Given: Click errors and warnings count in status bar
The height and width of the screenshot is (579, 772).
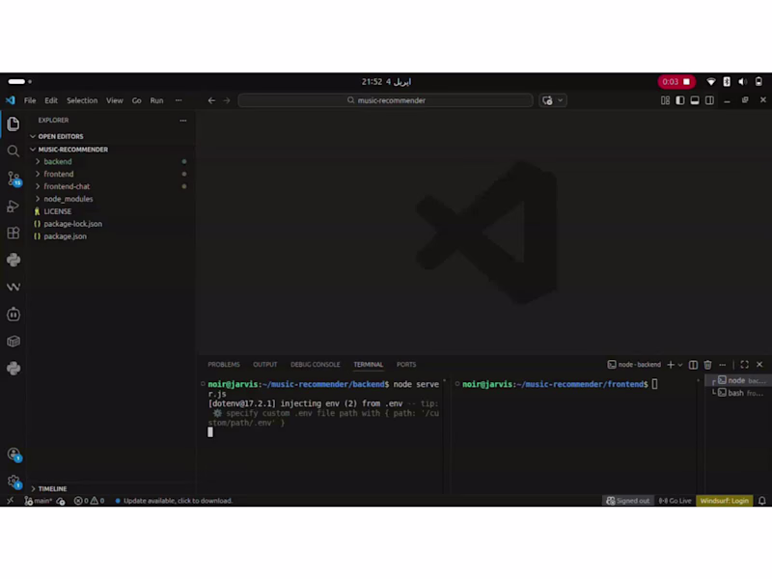Looking at the screenshot, I should pyautogui.click(x=89, y=501).
